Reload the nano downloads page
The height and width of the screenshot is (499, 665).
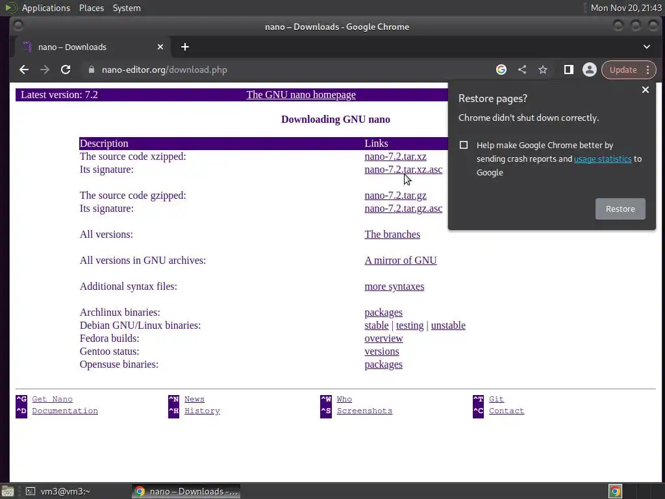(x=66, y=70)
